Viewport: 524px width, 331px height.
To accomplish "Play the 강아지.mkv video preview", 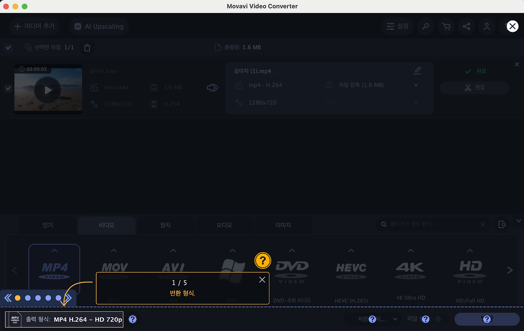I will [x=48, y=90].
